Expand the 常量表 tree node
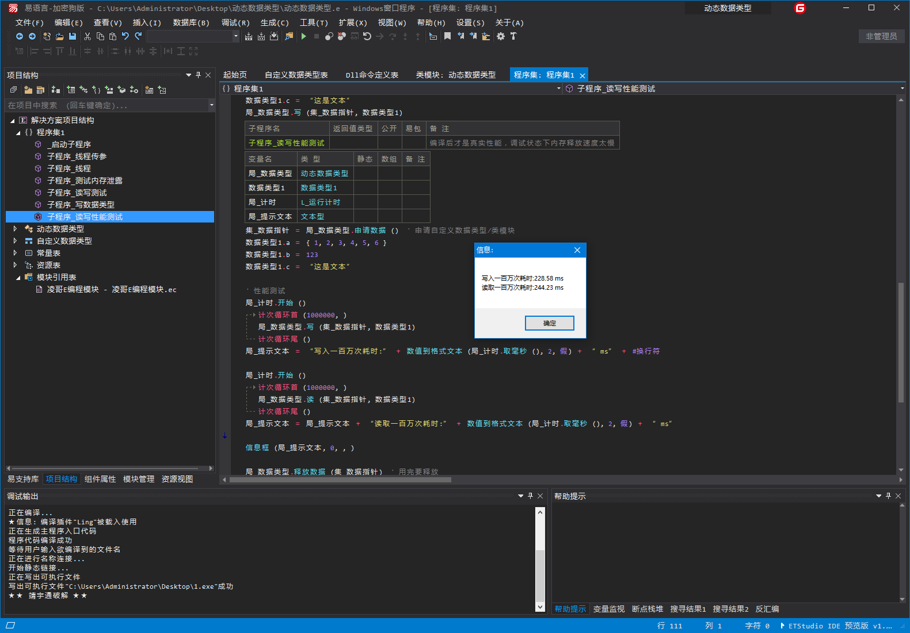This screenshot has height=633, width=910. (15, 253)
